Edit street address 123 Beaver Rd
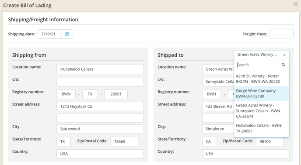 coord(218,107)
